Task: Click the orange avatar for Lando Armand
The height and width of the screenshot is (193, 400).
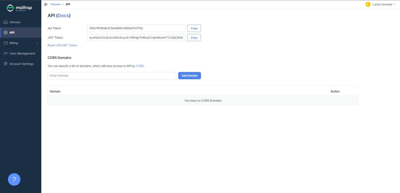Action: tap(368, 4)
